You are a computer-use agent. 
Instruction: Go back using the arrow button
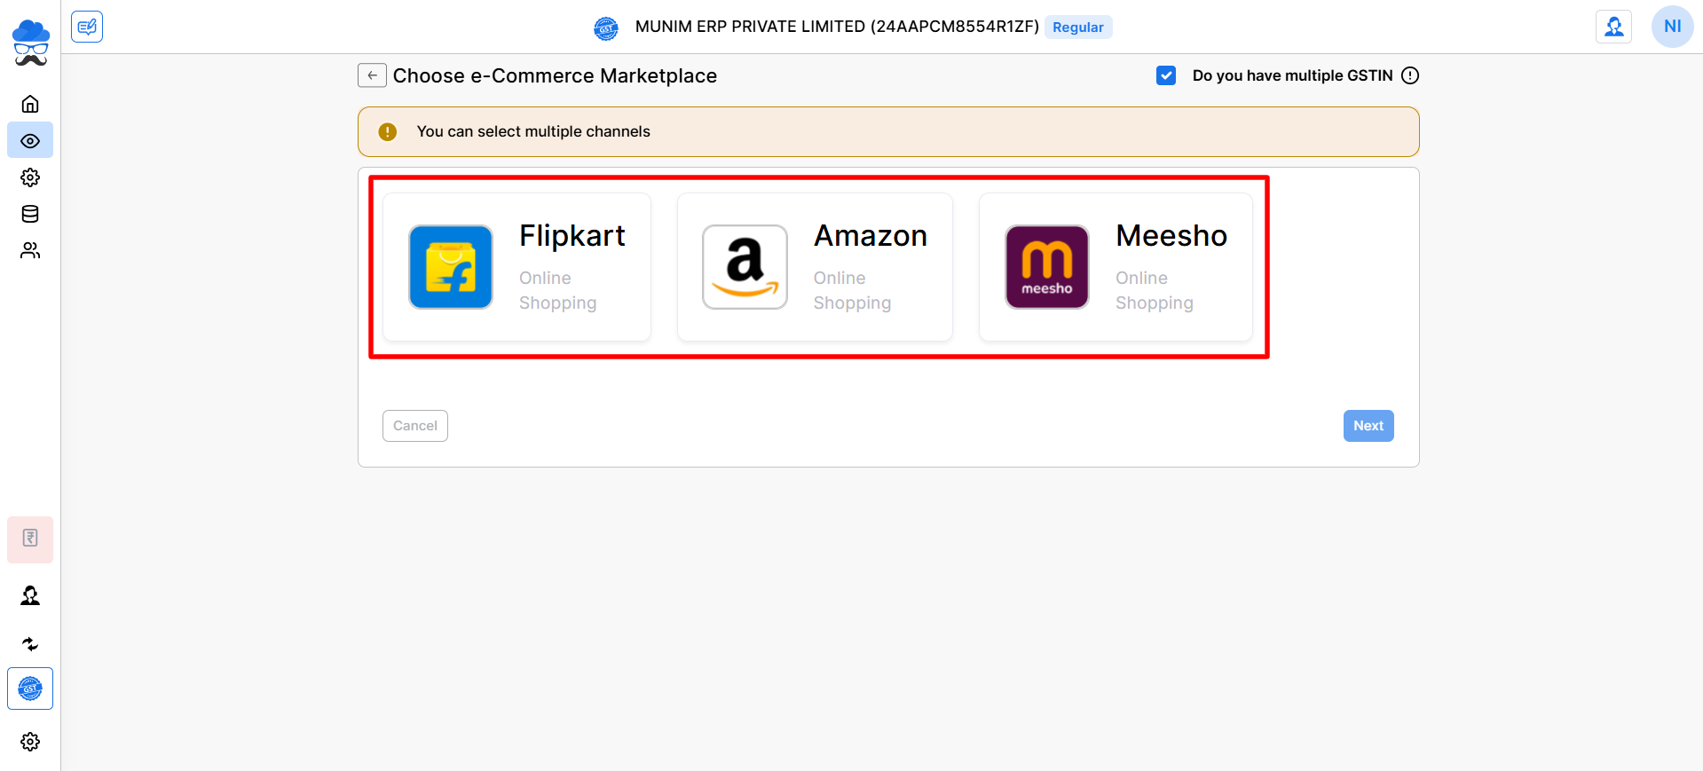coord(372,75)
